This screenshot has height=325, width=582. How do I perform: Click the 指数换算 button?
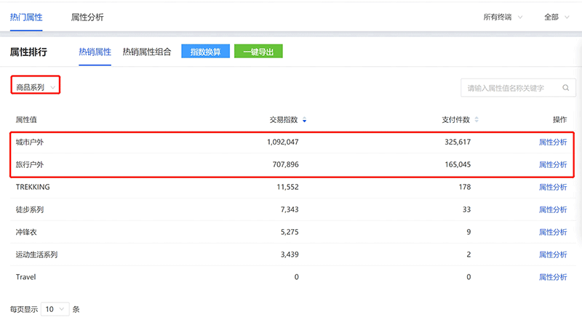click(205, 52)
